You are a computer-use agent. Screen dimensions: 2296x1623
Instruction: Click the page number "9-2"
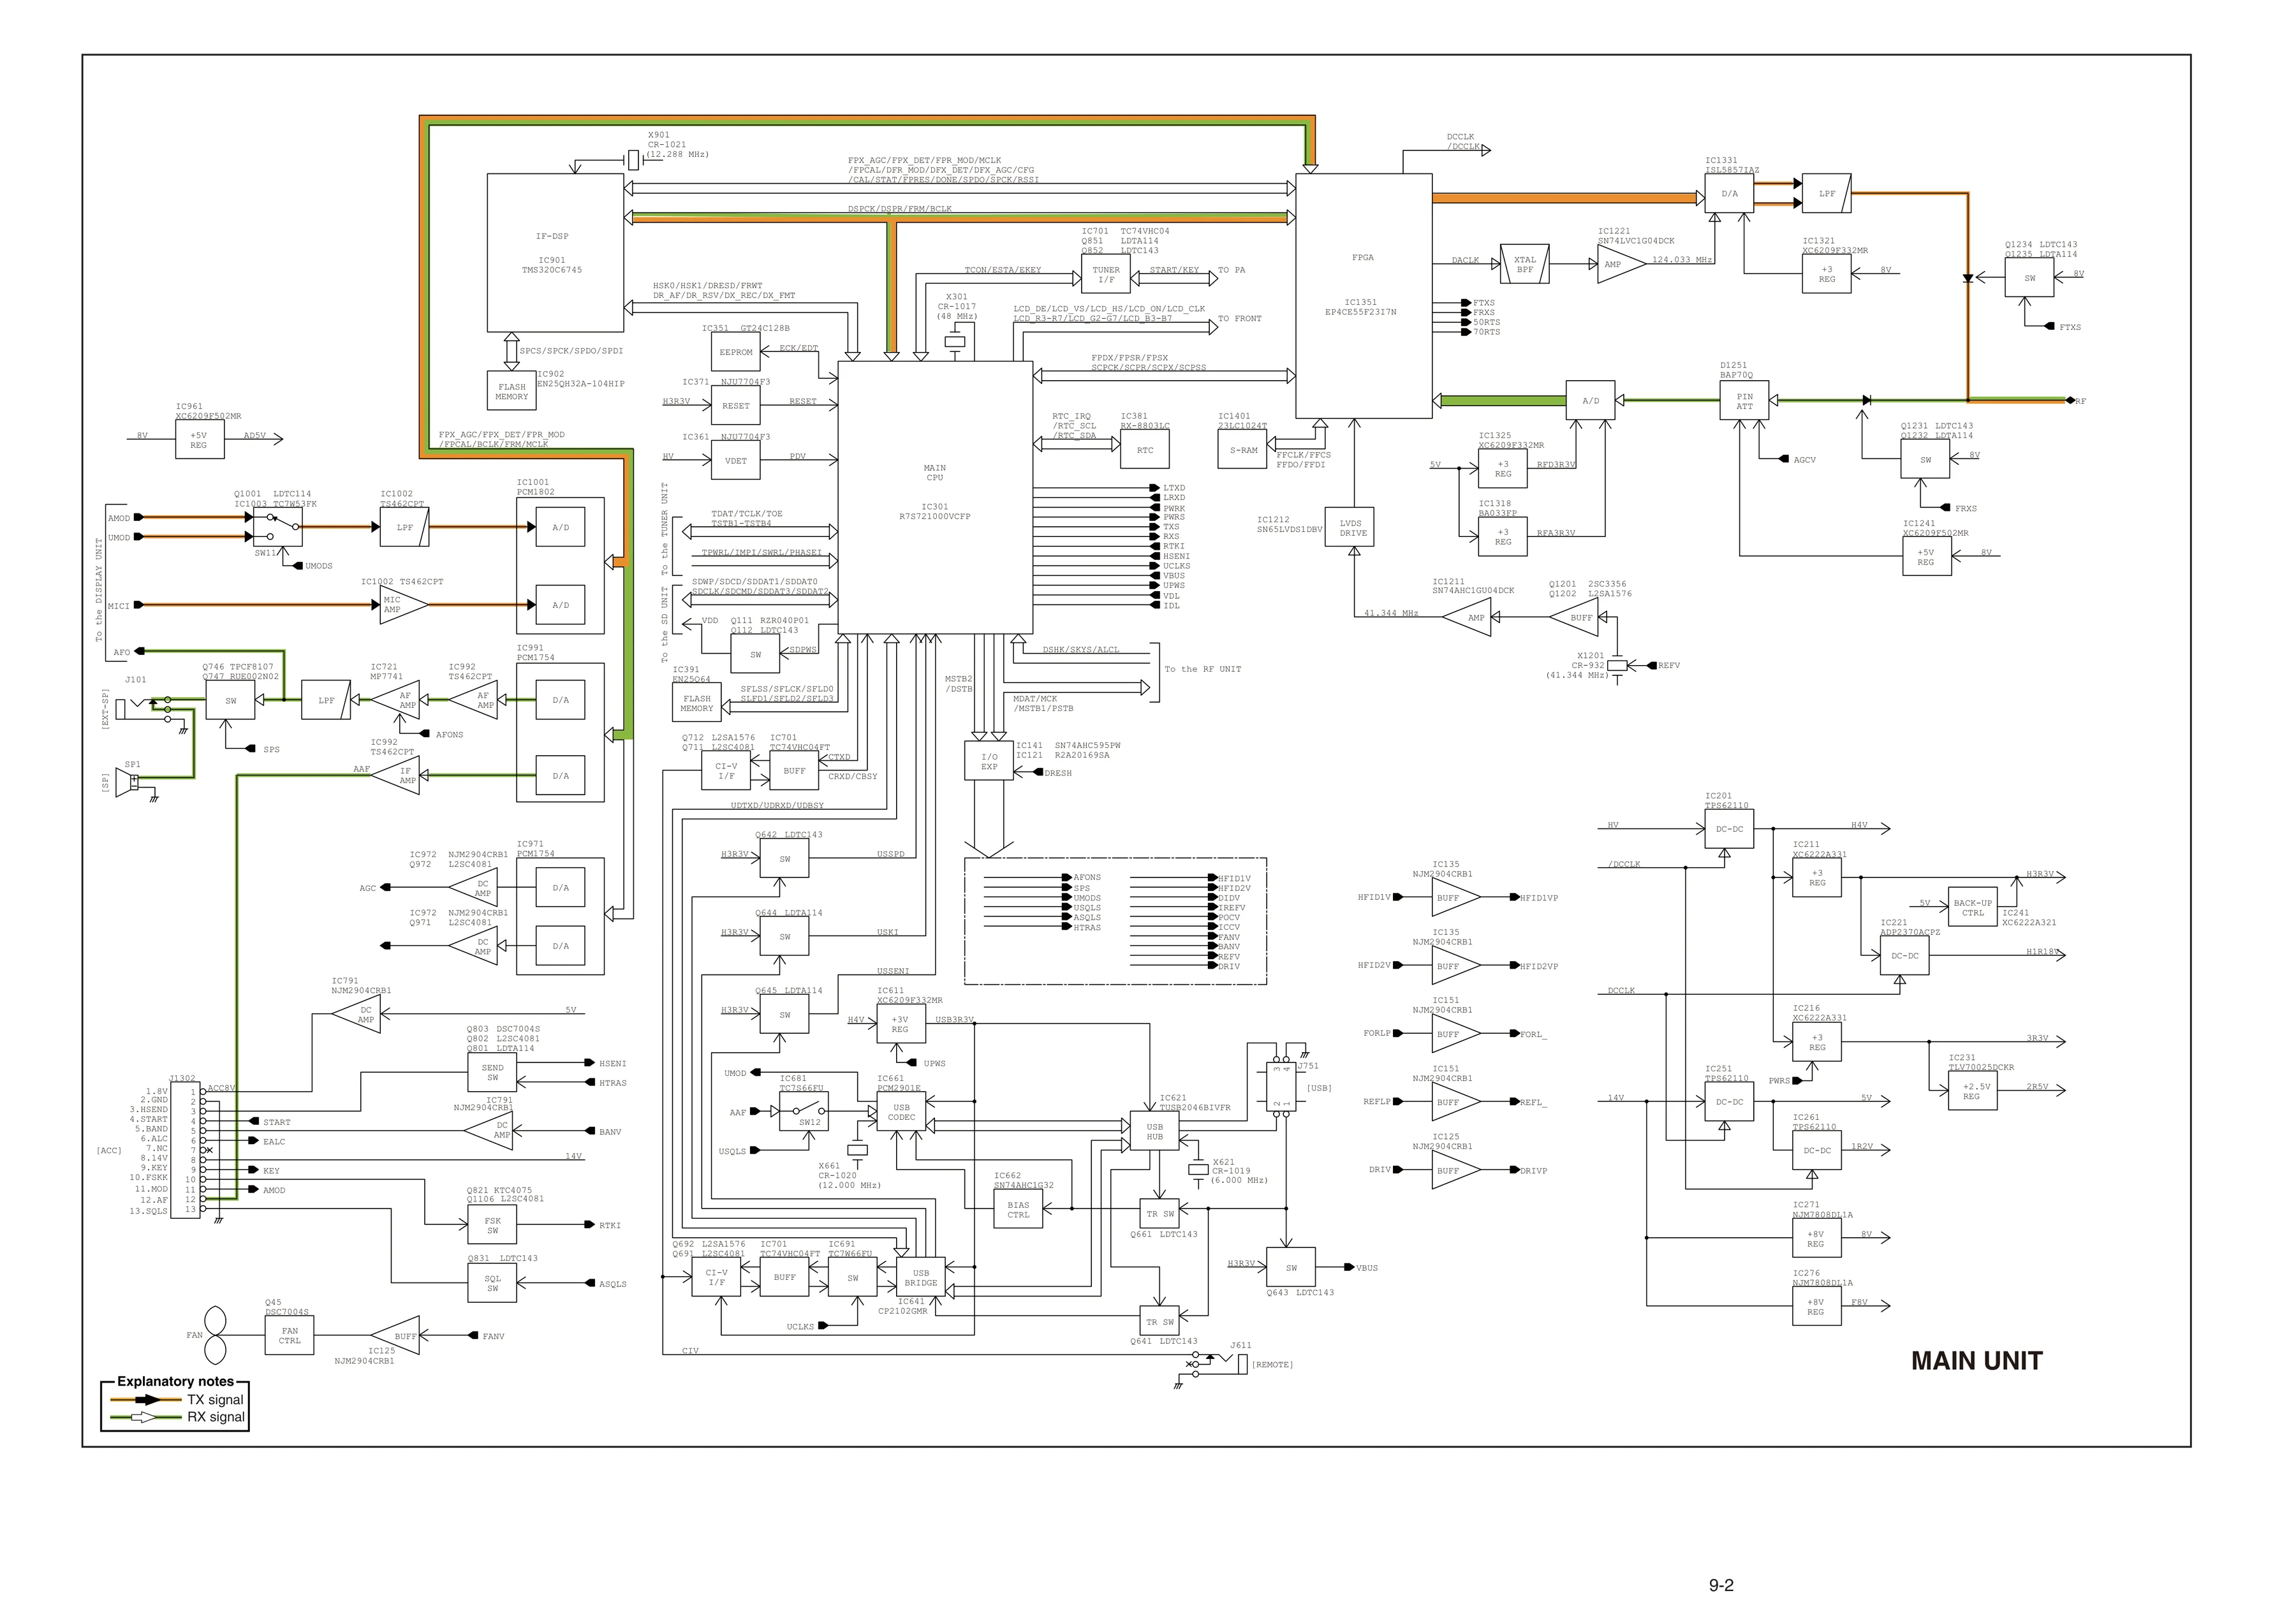click(1721, 1585)
